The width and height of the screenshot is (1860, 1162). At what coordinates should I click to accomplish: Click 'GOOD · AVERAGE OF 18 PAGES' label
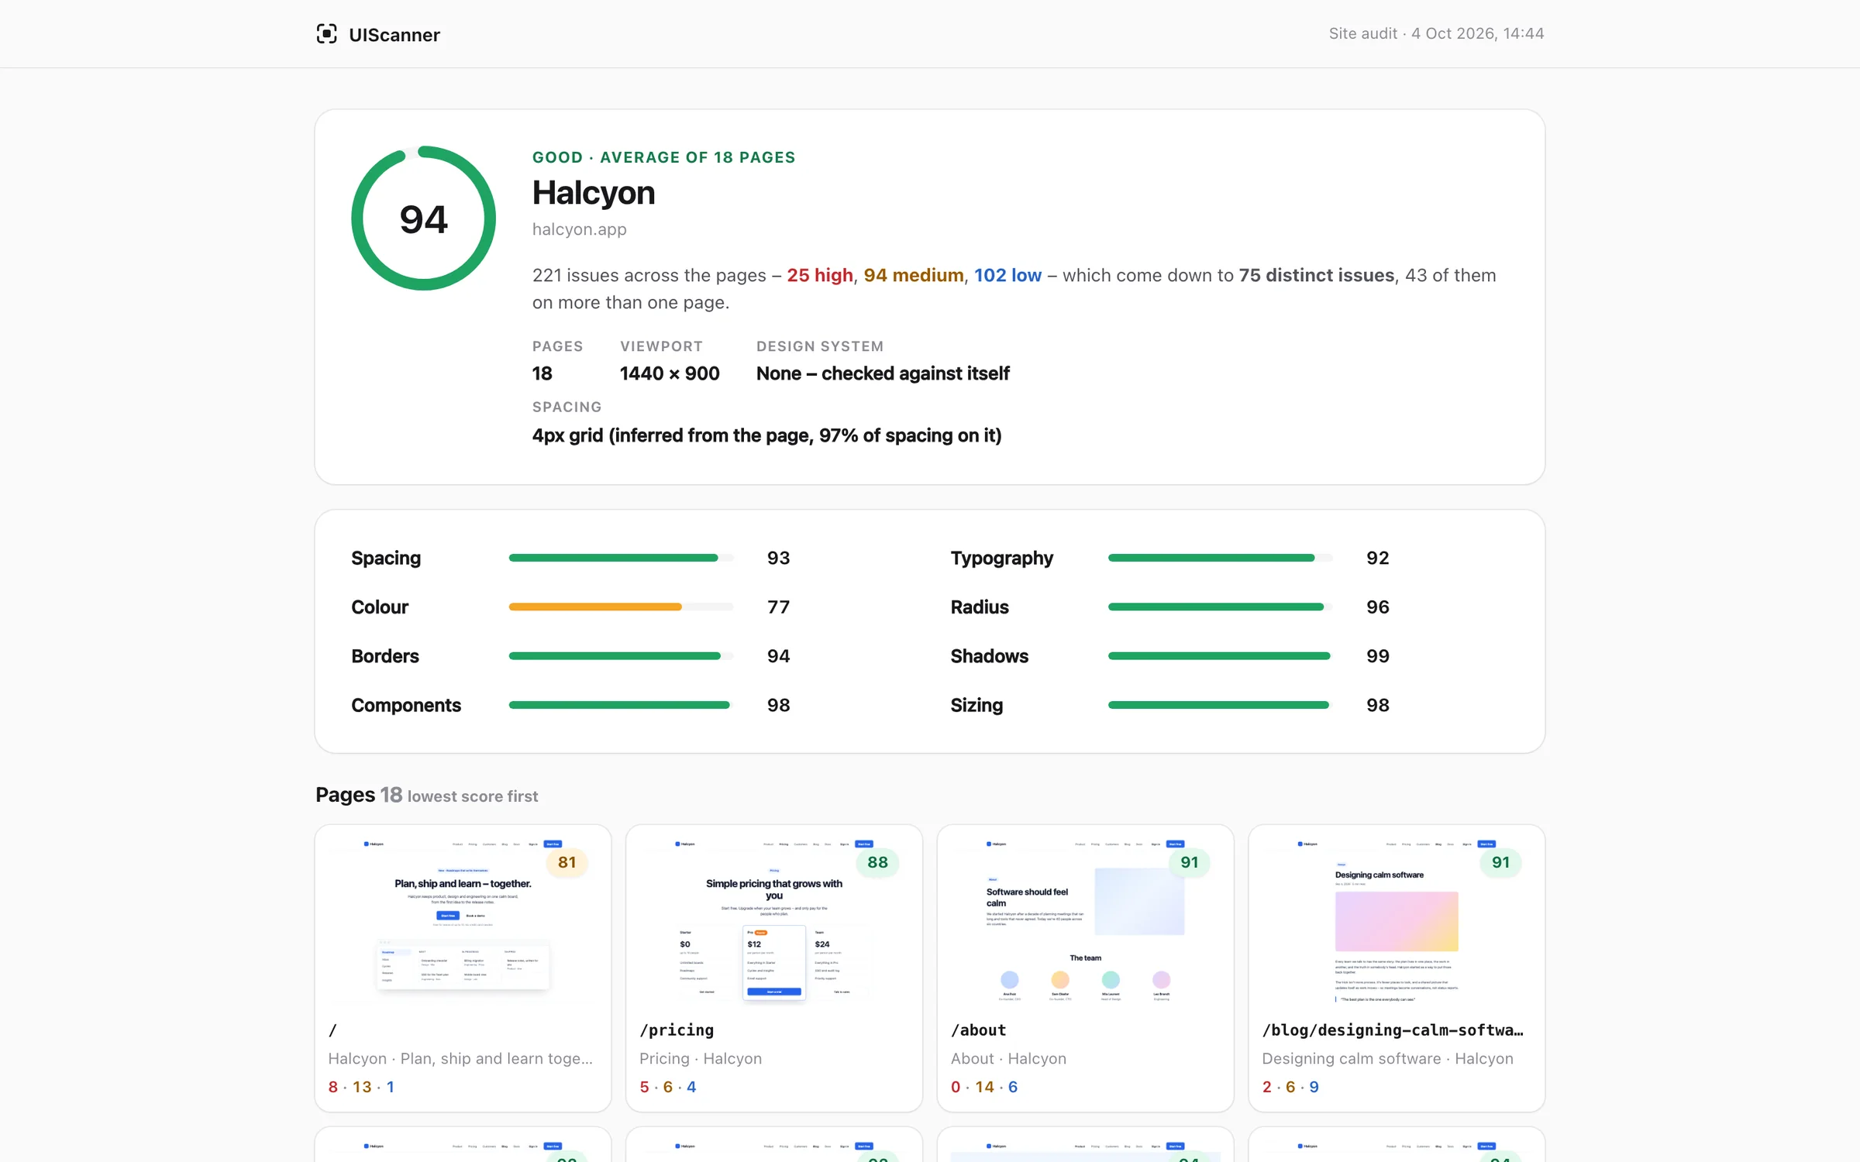click(x=663, y=157)
